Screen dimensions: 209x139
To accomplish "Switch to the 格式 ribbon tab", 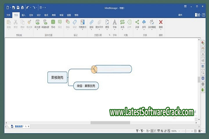I will coord(46,15).
